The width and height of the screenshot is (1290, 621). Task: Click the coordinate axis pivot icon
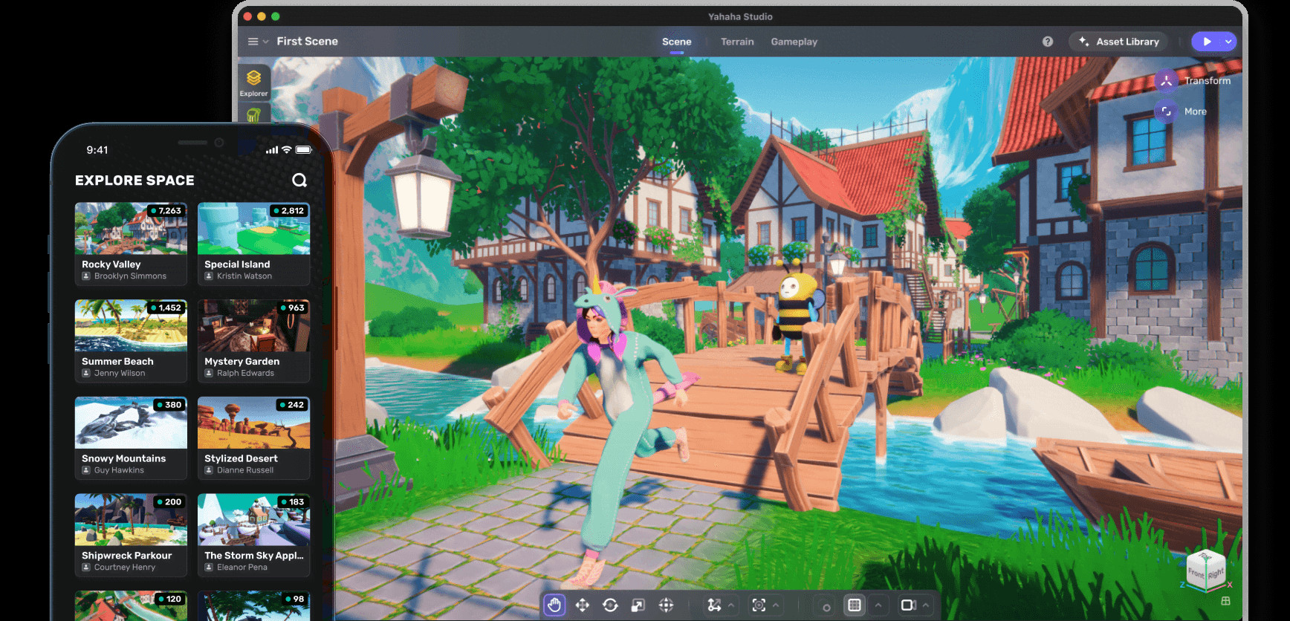pyautogui.click(x=714, y=605)
